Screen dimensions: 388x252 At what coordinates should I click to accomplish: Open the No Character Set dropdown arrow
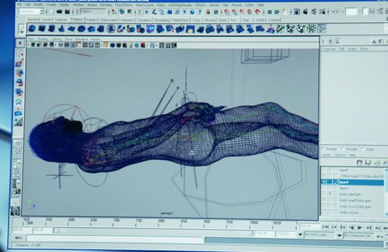click(x=339, y=235)
